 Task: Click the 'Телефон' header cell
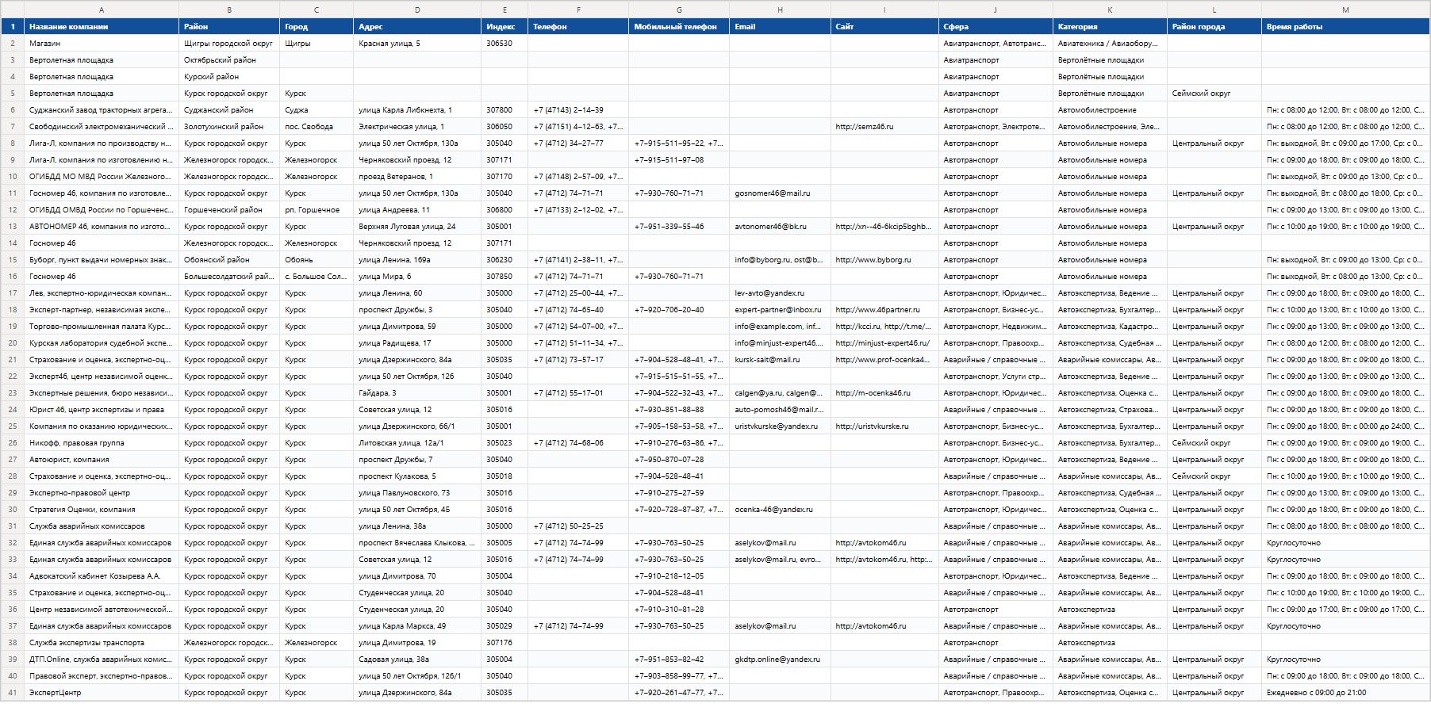click(578, 27)
